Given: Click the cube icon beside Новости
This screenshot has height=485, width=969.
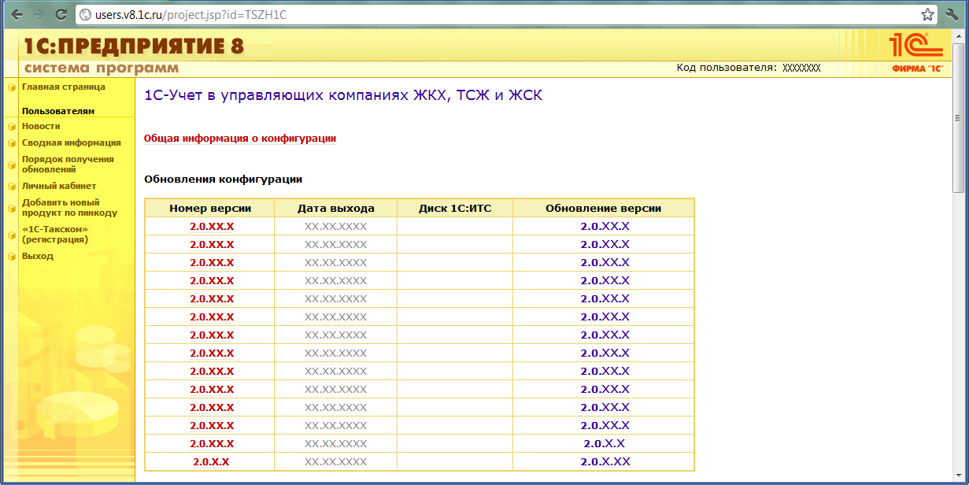Looking at the screenshot, I should [12, 126].
